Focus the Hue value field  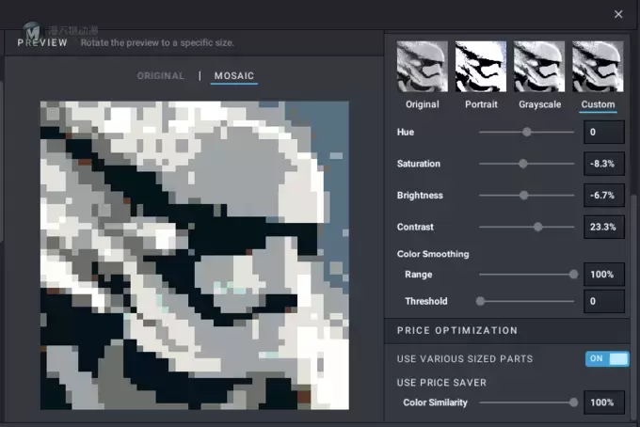click(x=603, y=132)
